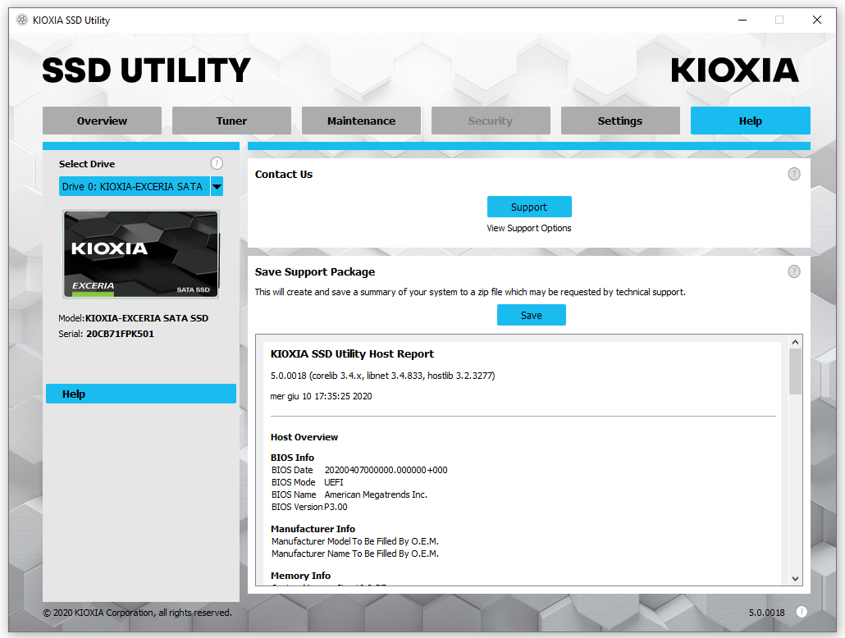Screen dimensions: 845x638
Task: Click the Support button
Action: tap(529, 207)
